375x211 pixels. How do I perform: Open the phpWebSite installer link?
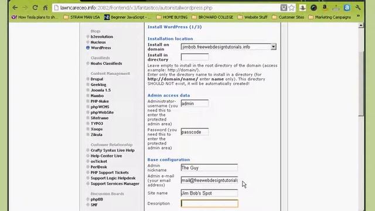[102, 112]
